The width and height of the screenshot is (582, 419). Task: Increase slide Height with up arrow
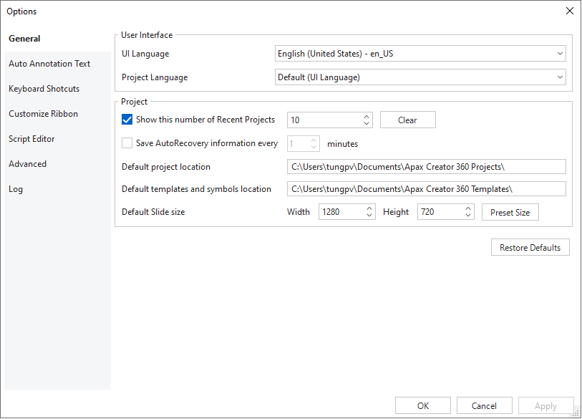468,208
